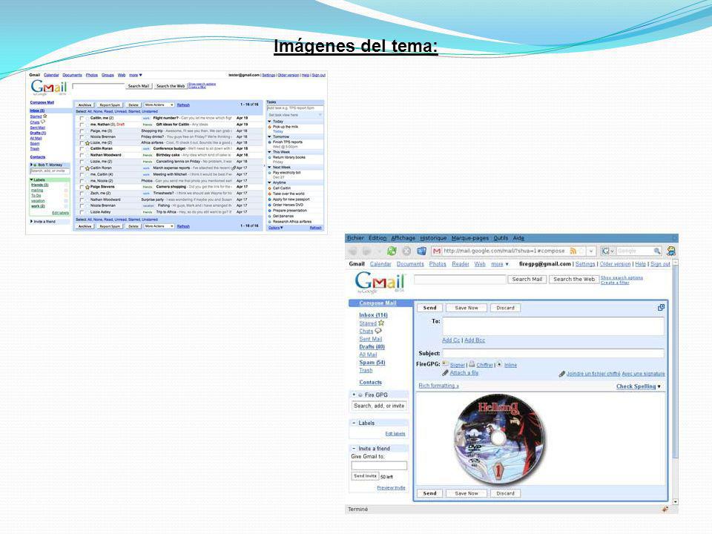Click the status bar icon at bottom right
The image size is (712, 534).
(665, 509)
